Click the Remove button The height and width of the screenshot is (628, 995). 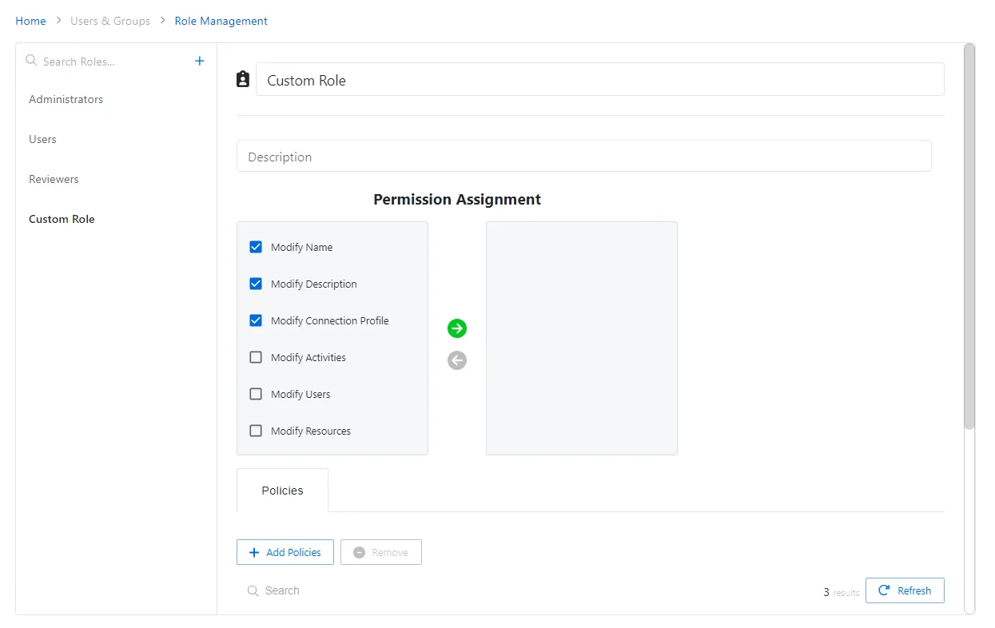[381, 552]
